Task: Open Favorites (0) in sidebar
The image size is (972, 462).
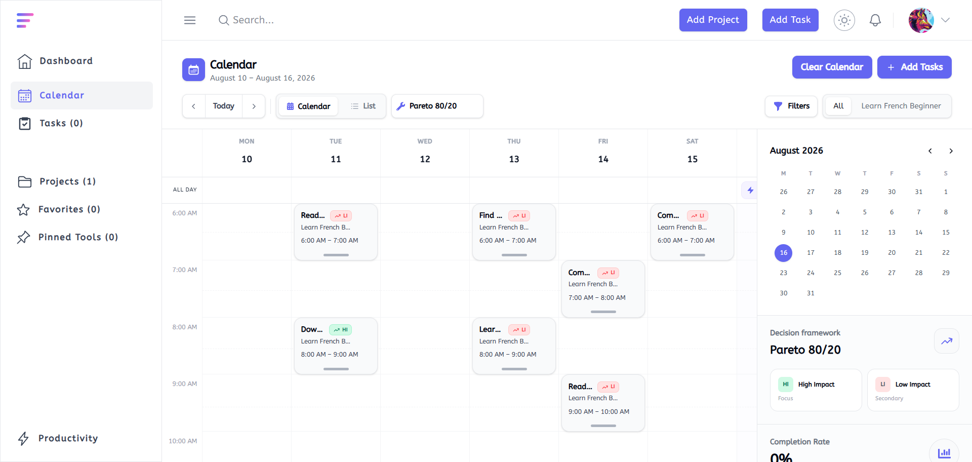Action: [x=82, y=209]
